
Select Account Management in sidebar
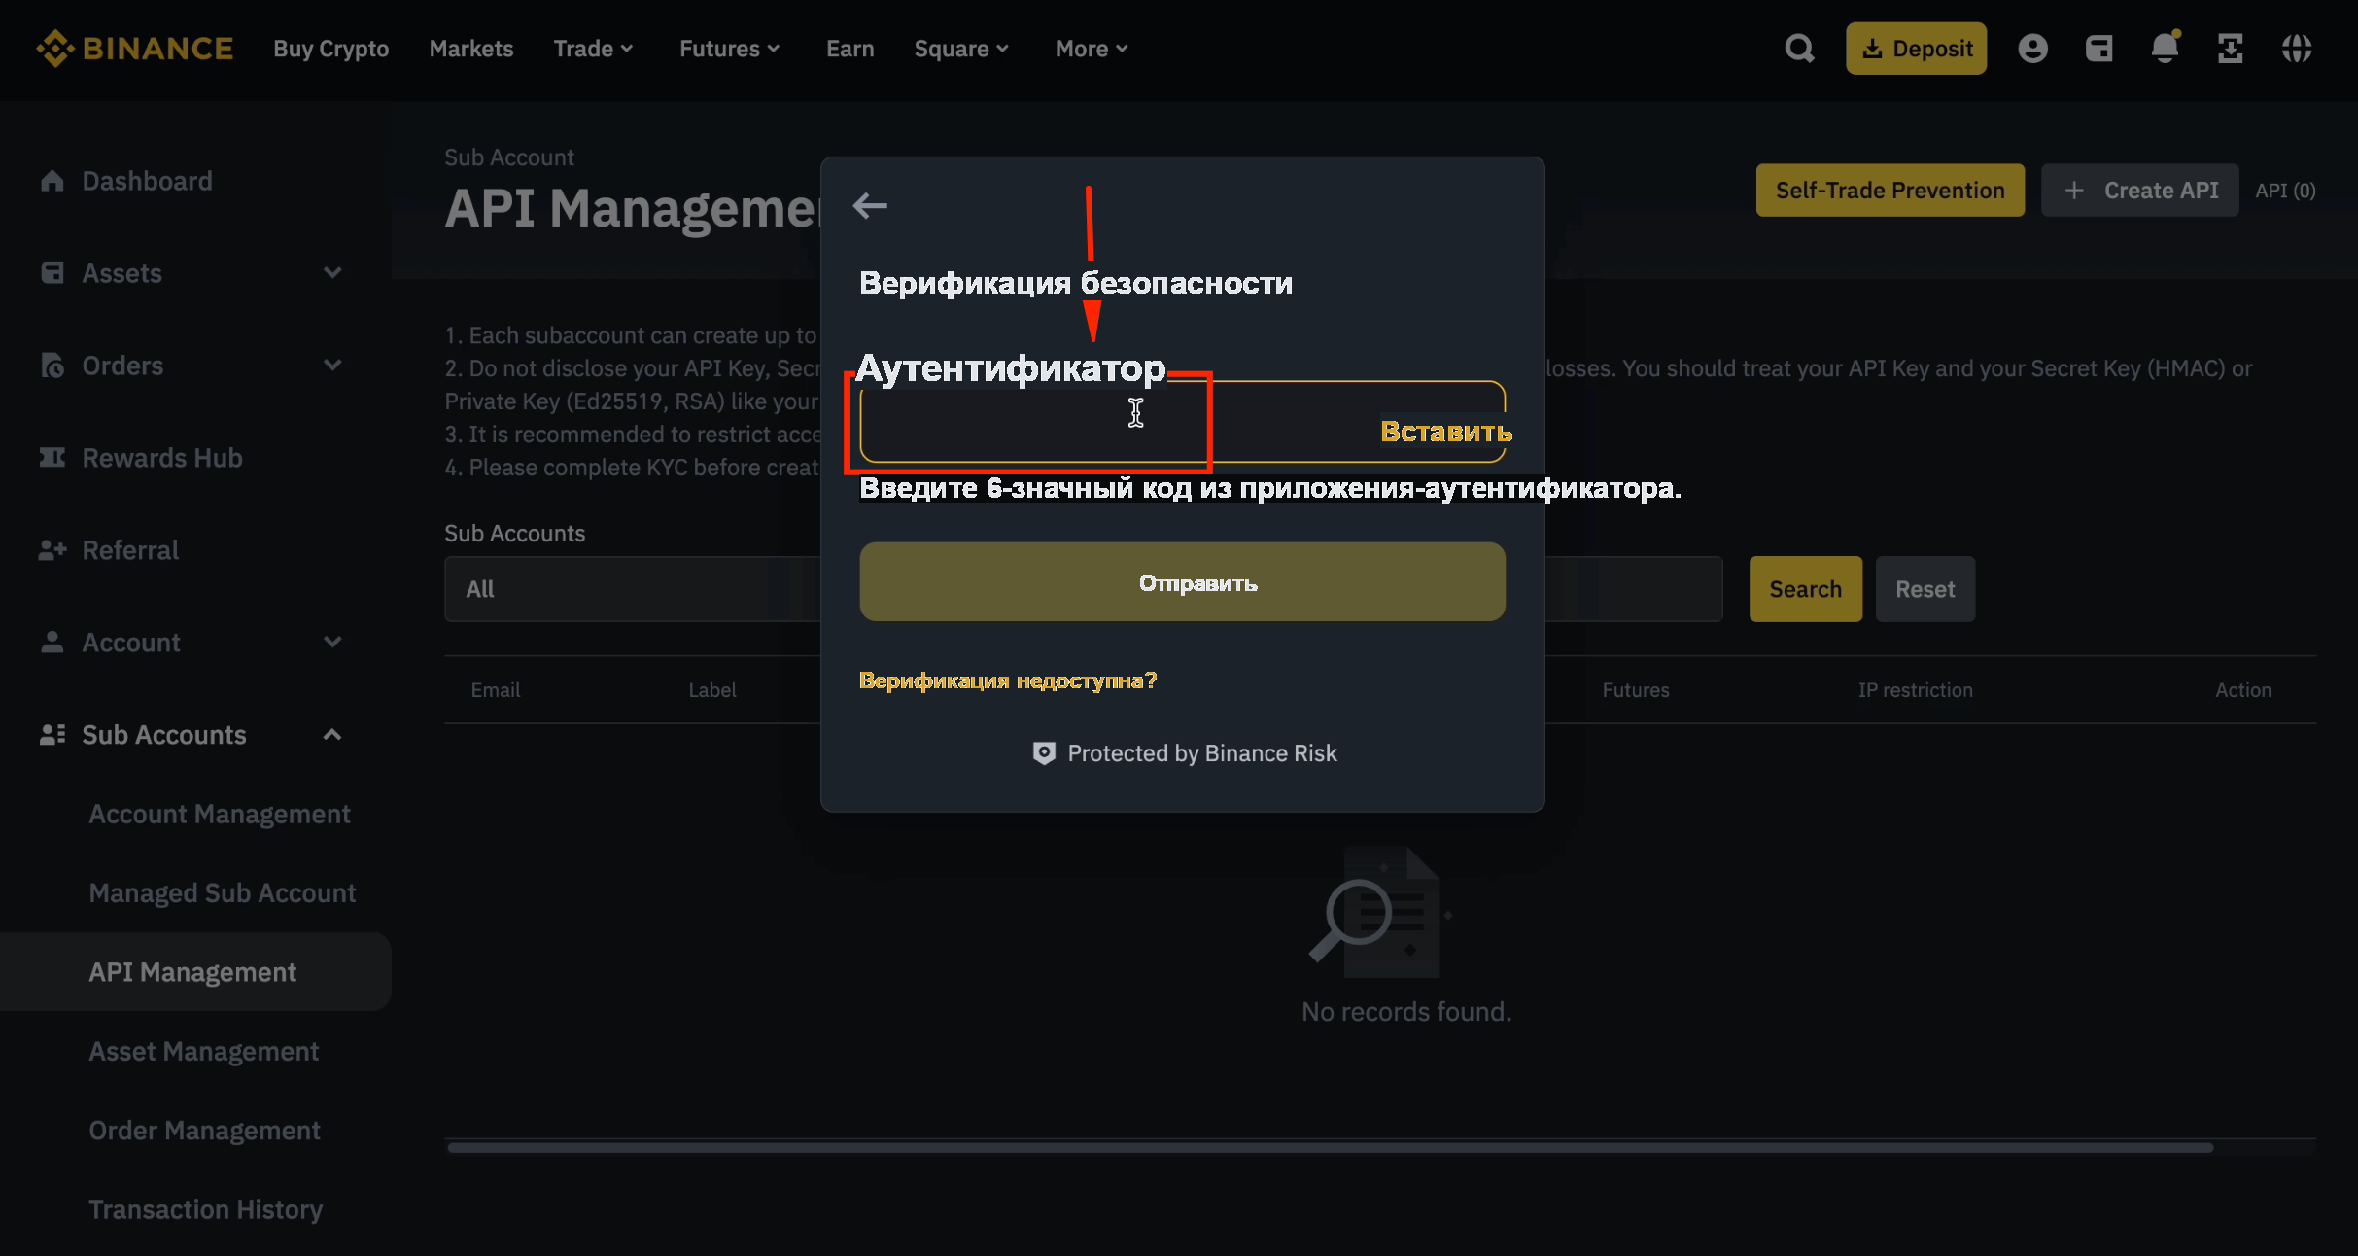(x=220, y=814)
